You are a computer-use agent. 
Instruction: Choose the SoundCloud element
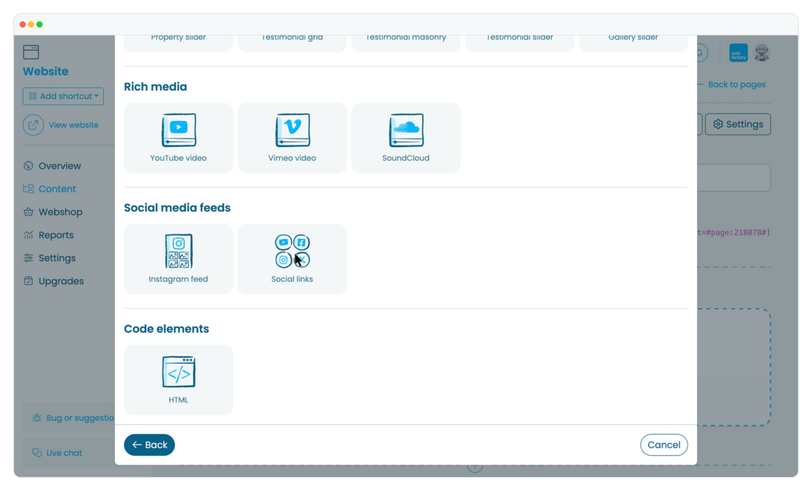click(406, 138)
